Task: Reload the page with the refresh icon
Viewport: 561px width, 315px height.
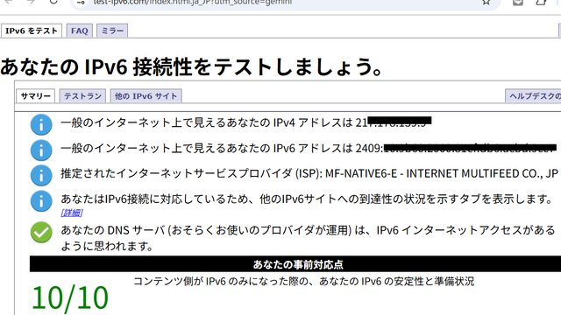Action: coord(53,2)
